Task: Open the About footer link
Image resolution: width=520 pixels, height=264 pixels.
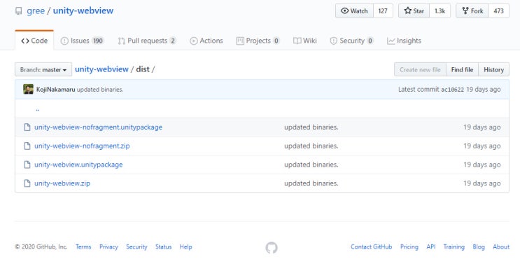Action: pos(501,246)
